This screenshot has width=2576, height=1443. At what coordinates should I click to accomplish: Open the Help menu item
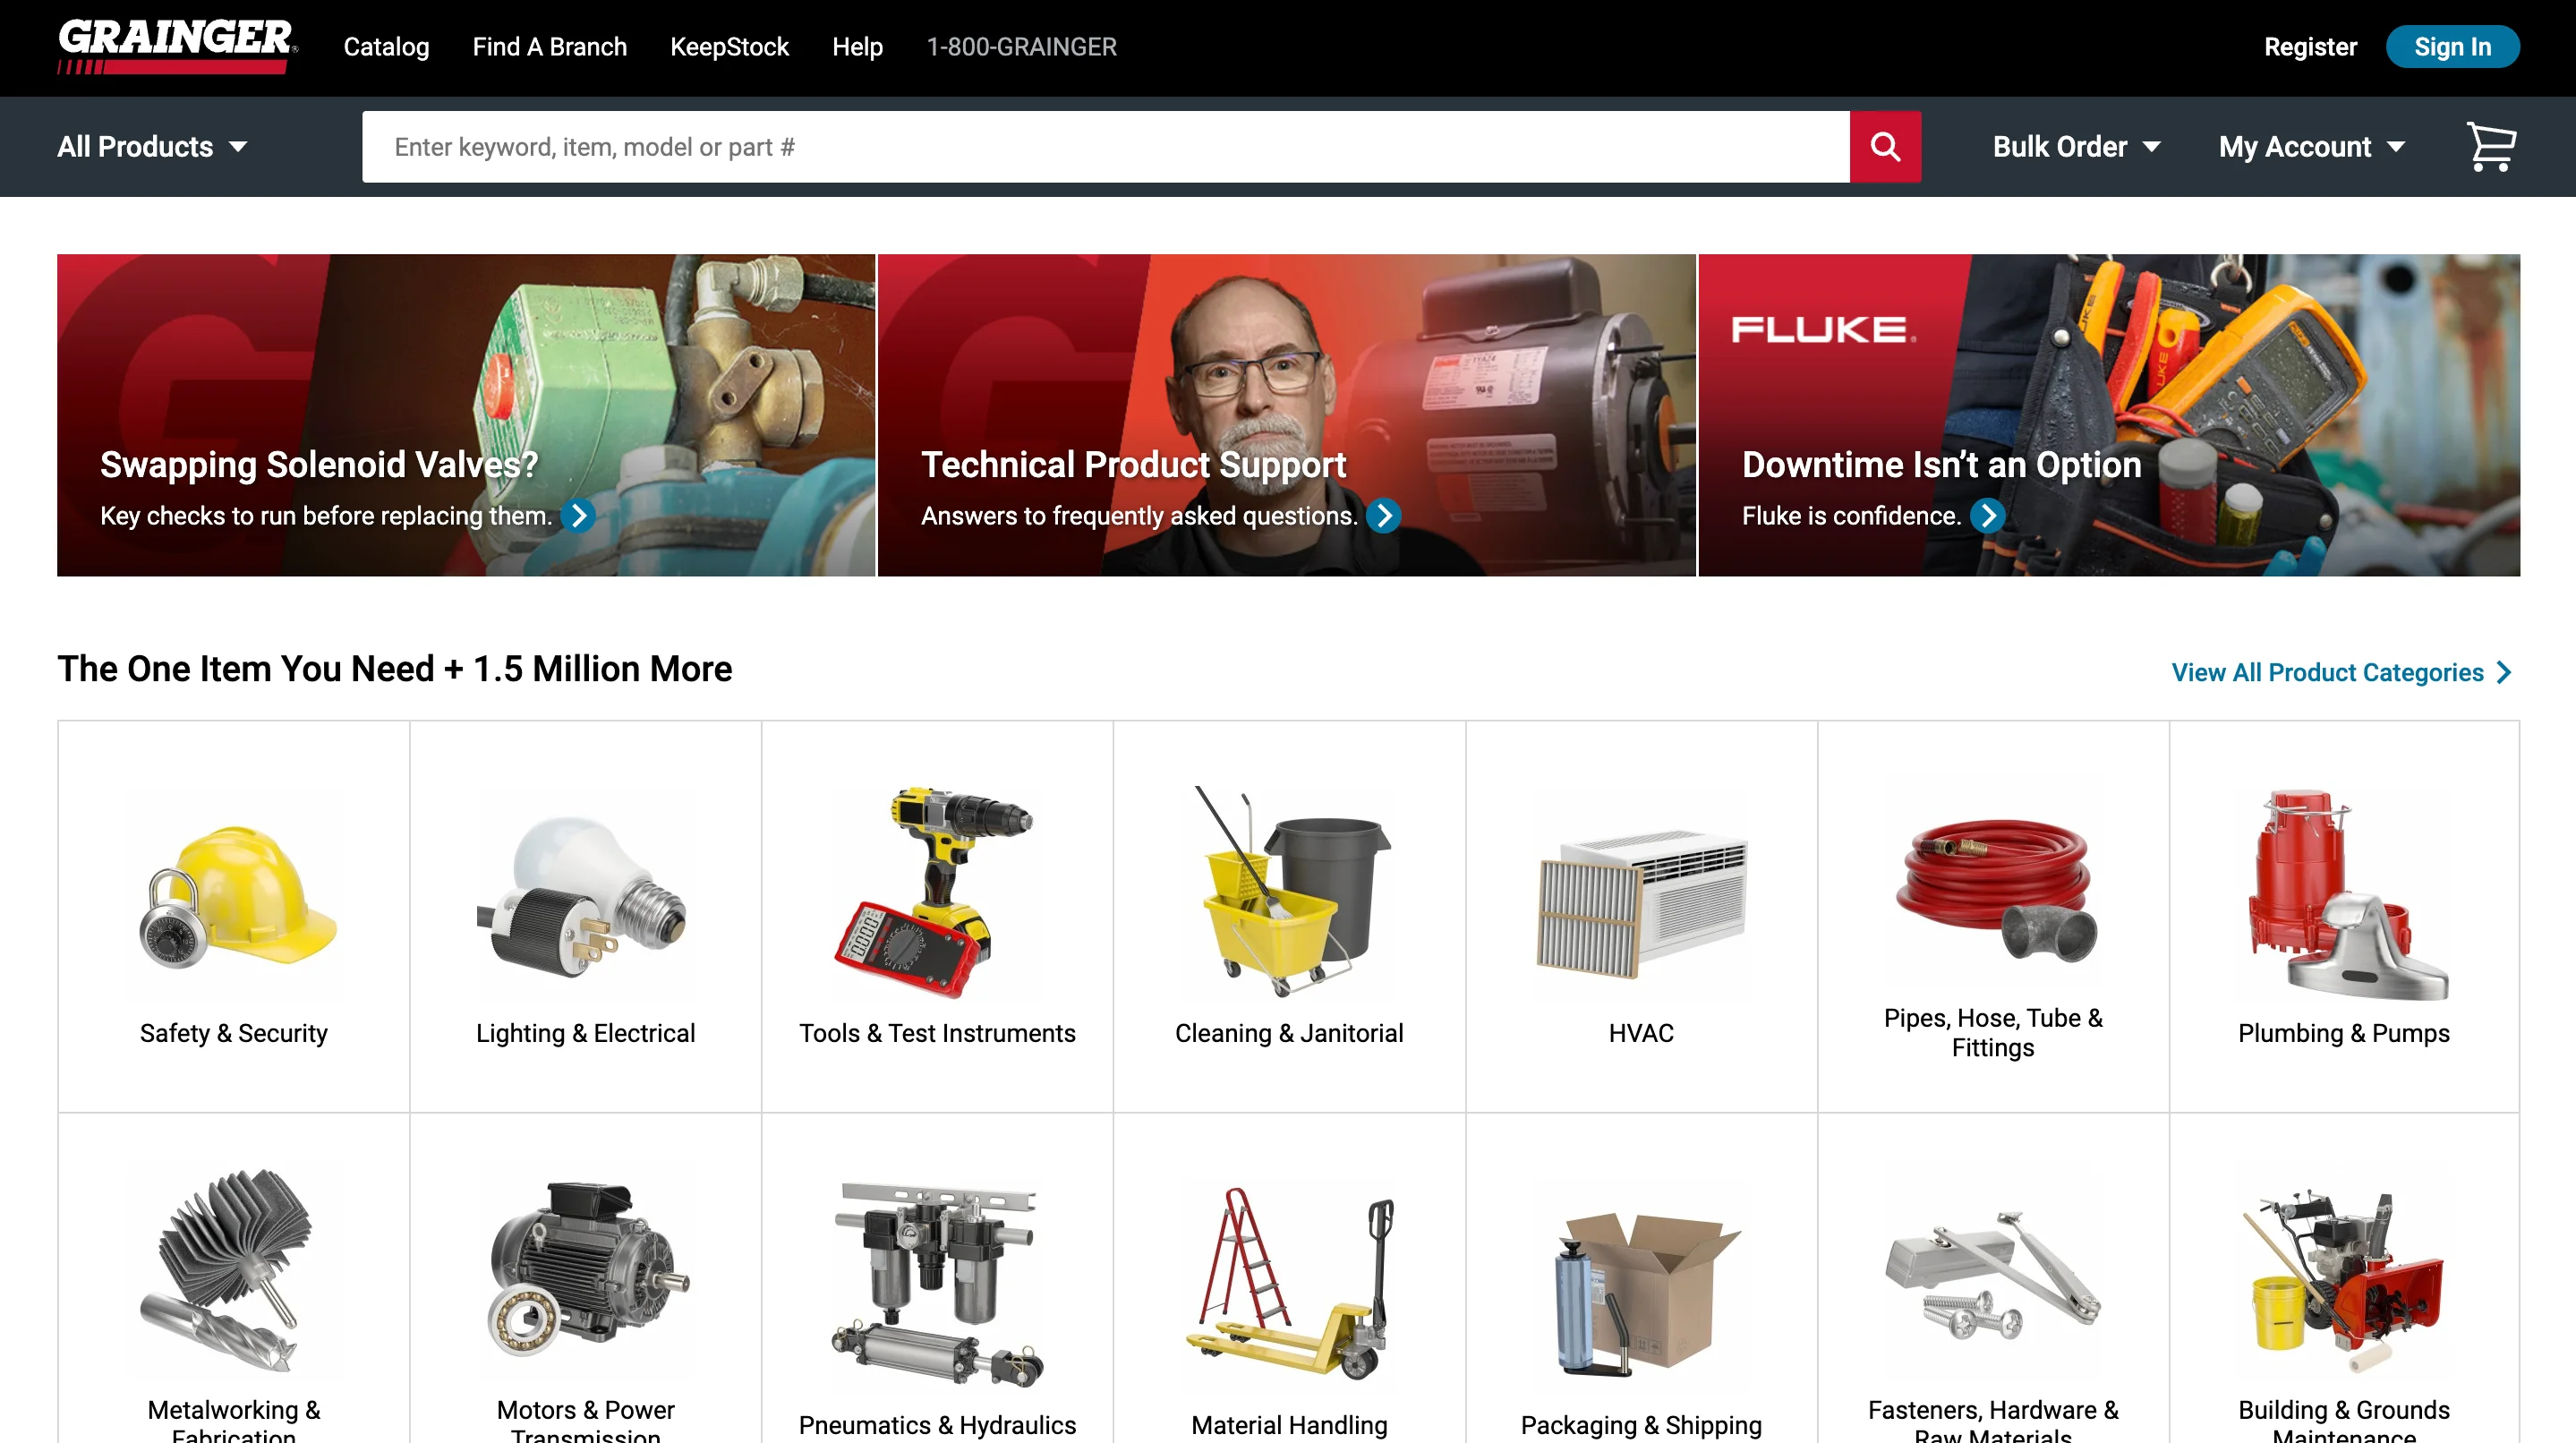(857, 47)
